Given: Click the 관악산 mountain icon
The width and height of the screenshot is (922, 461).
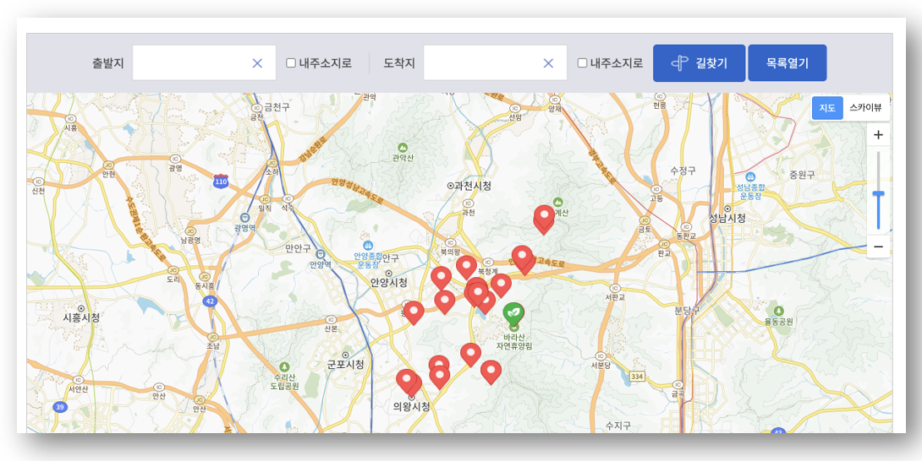Looking at the screenshot, I should [x=402, y=147].
